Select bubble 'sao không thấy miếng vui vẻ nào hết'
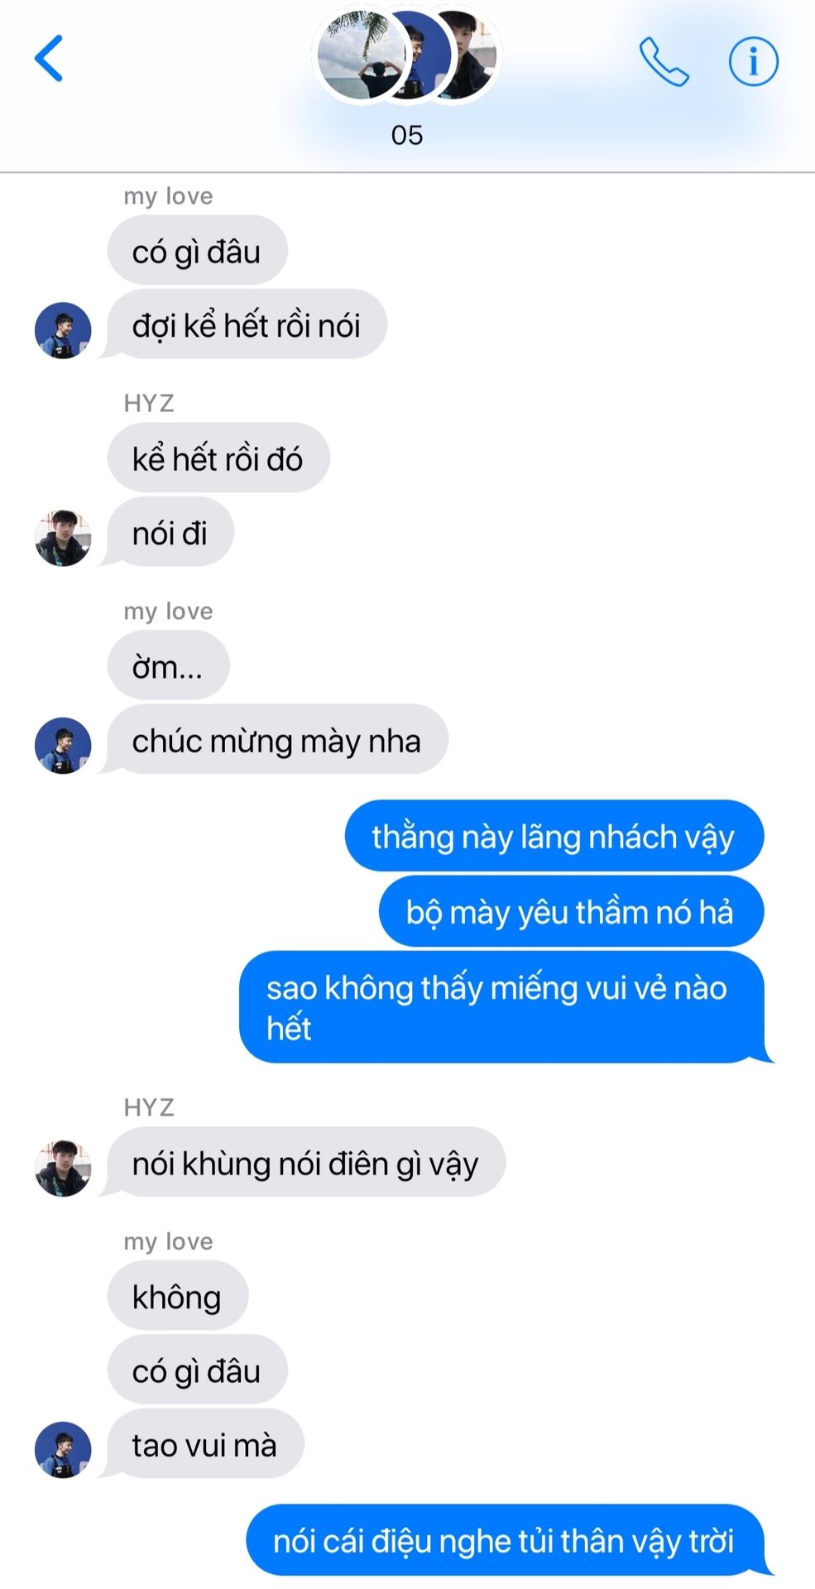 coord(505,1007)
